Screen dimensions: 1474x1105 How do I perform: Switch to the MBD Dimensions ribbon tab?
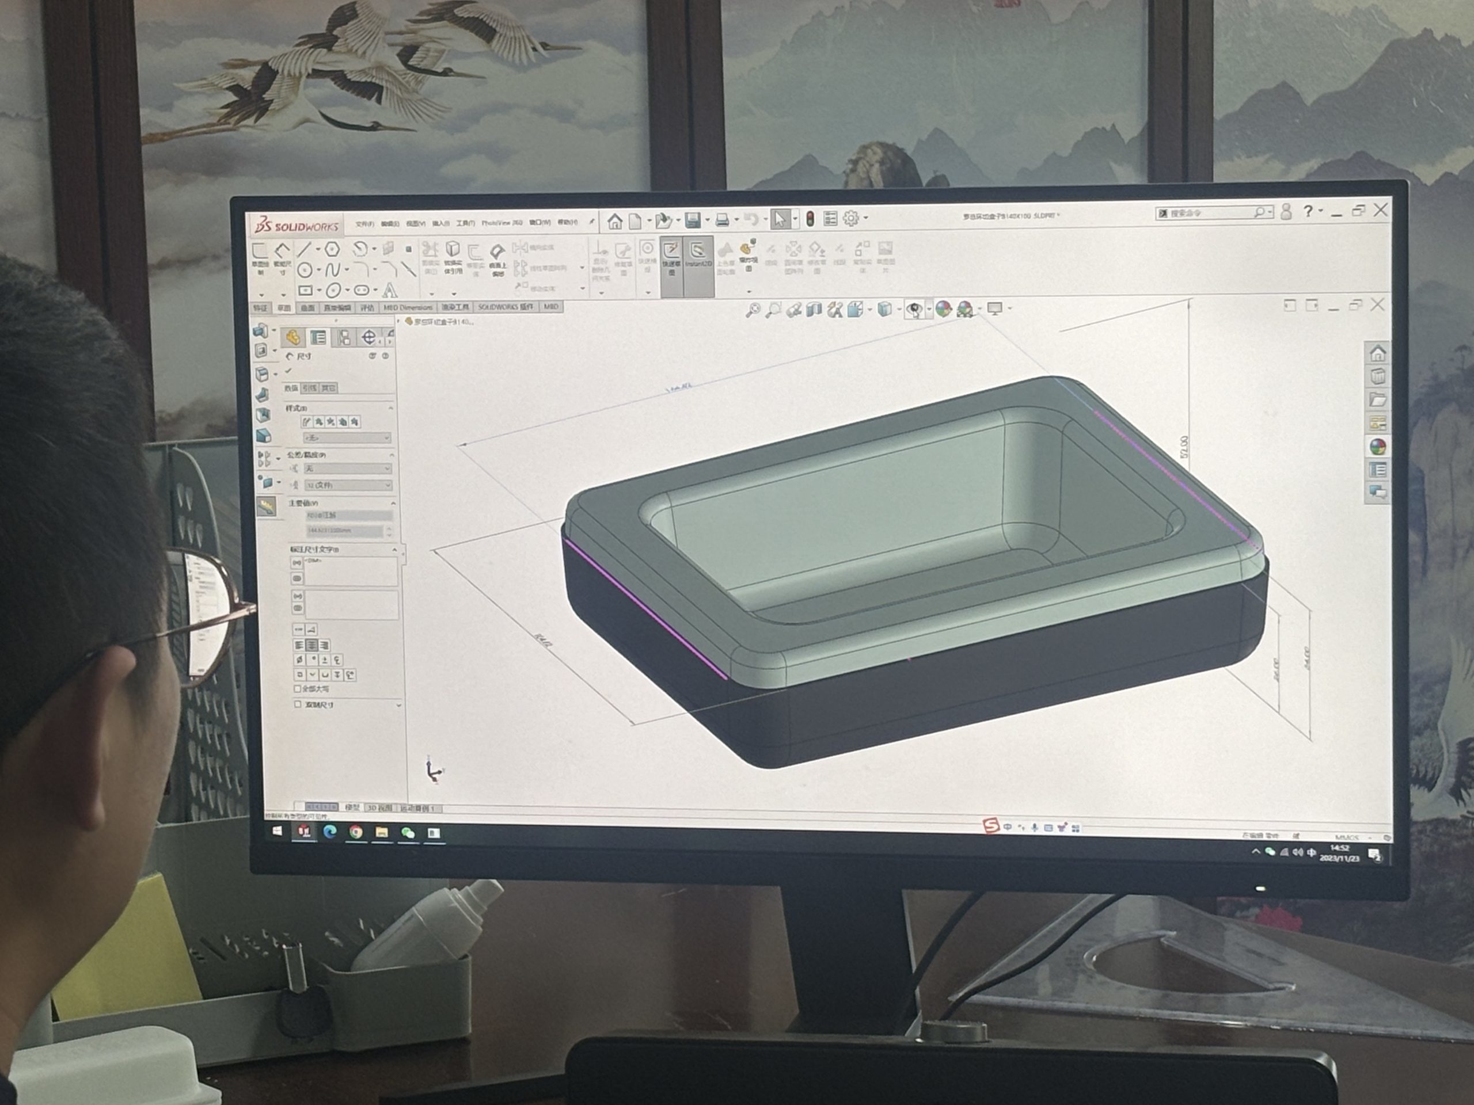[407, 308]
